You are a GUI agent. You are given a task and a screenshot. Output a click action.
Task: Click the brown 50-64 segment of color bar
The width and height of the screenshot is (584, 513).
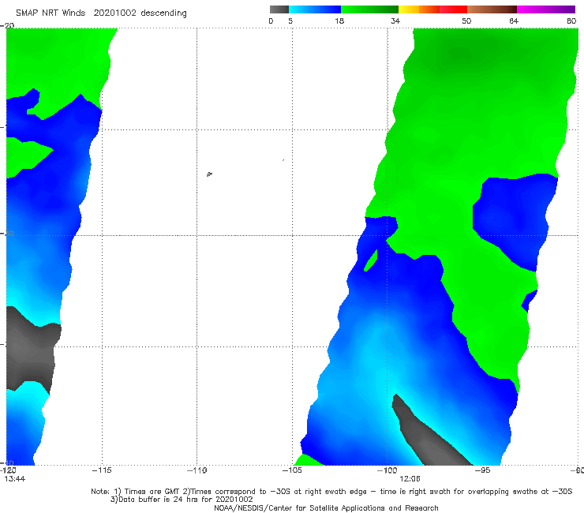tap(492, 9)
